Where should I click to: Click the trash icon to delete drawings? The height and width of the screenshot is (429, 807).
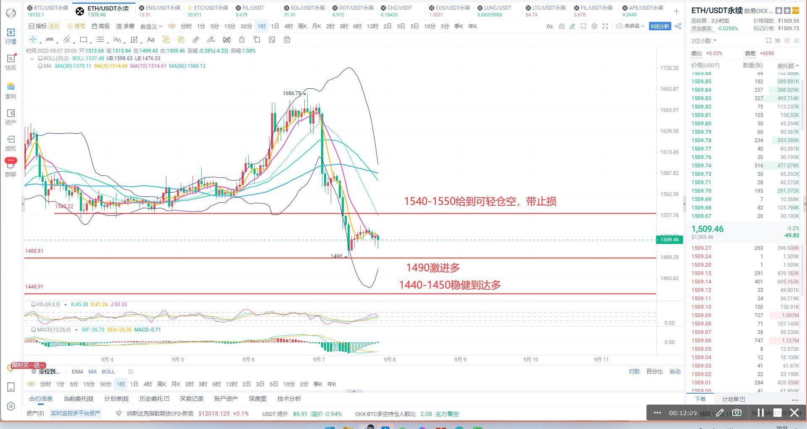click(x=287, y=40)
